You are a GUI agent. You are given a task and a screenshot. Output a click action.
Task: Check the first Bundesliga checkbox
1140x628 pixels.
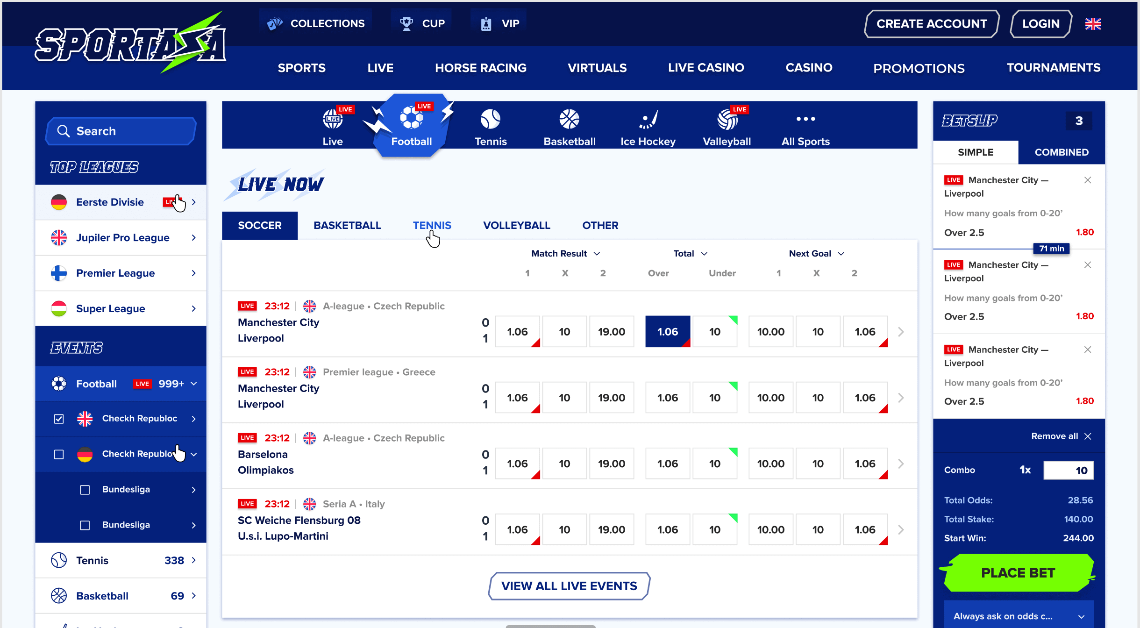pyautogui.click(x=85, y=490)
